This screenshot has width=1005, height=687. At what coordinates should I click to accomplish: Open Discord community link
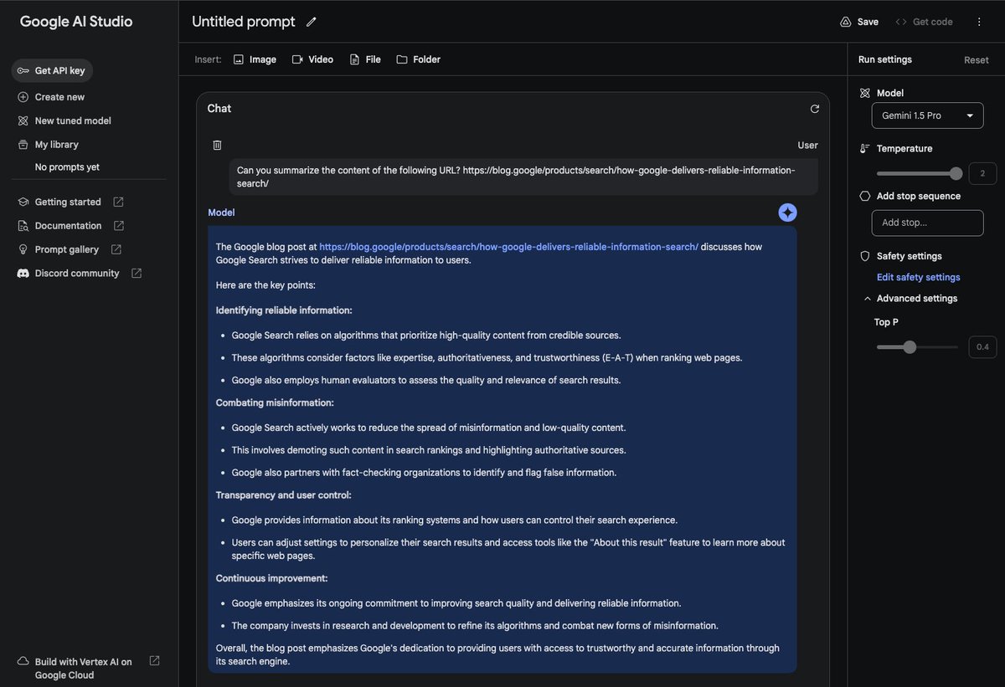pyautogui.click(x=77, y=274)
